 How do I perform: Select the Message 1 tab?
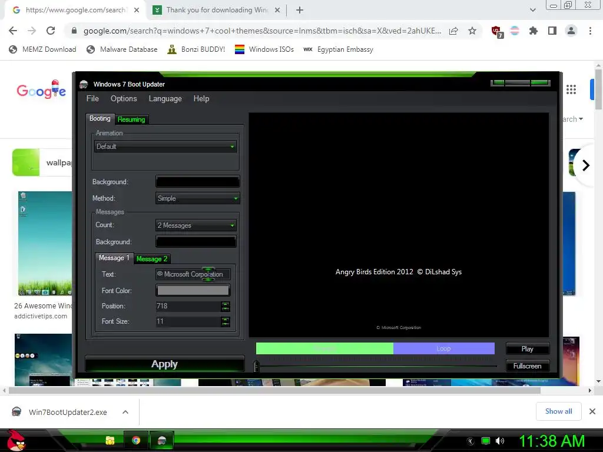[114, 258]
